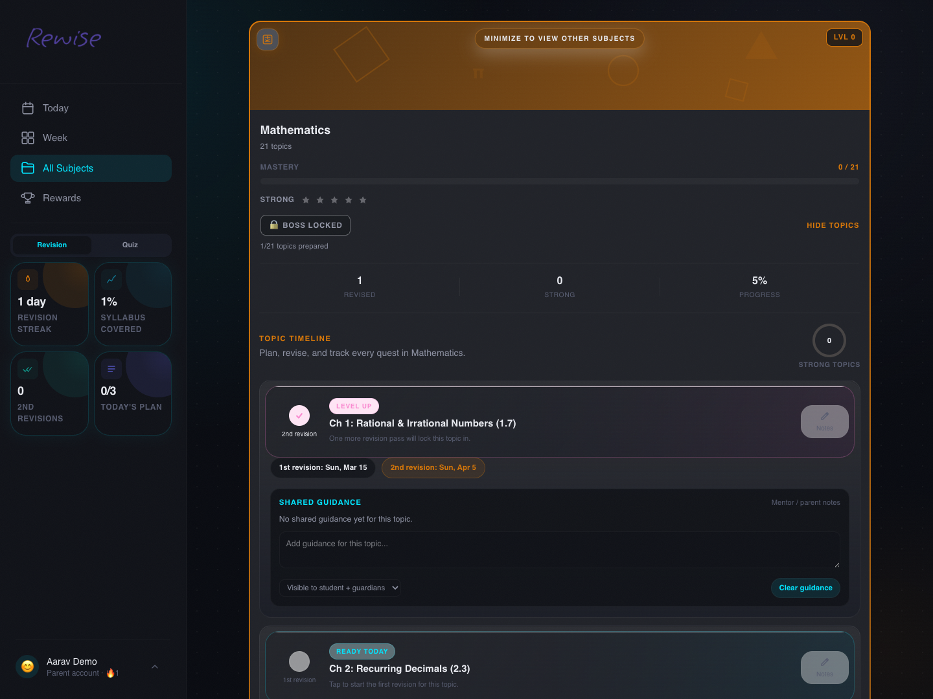Open Notes for Ch 1 Rational Numbers
Screen dimensions: 933x699
[x=824, y=421]
